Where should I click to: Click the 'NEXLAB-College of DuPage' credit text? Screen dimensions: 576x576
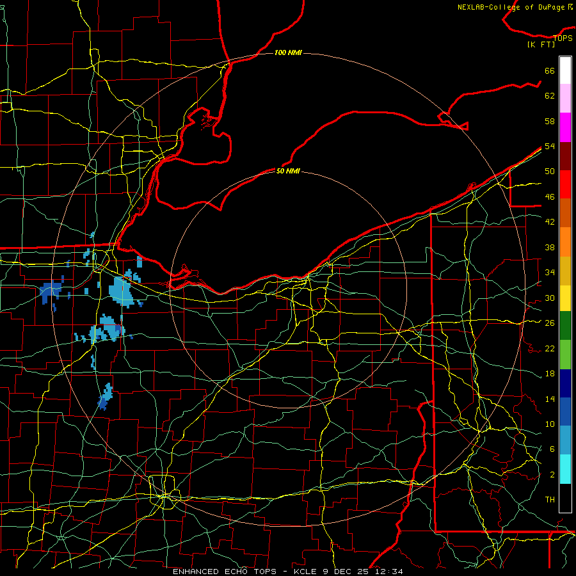coord(511,7)
